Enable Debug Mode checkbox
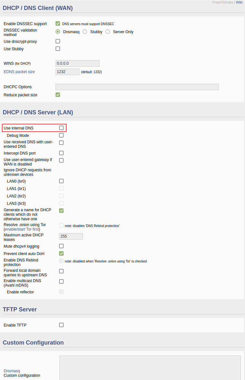245x380 pixels. click(x=61, y=135)
